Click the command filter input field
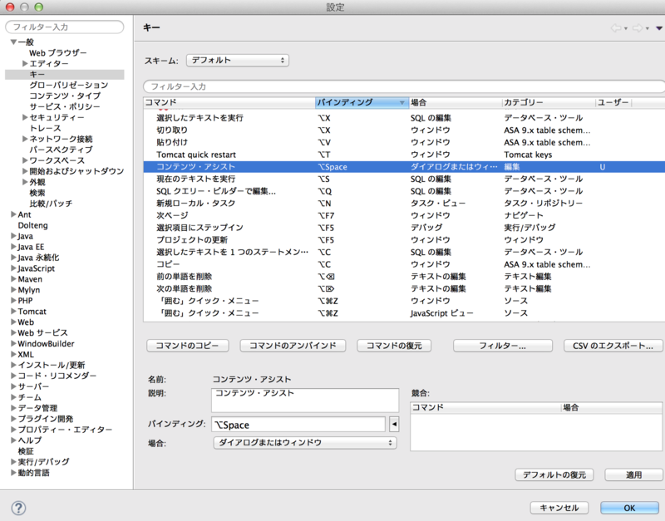 pos(332,86)
